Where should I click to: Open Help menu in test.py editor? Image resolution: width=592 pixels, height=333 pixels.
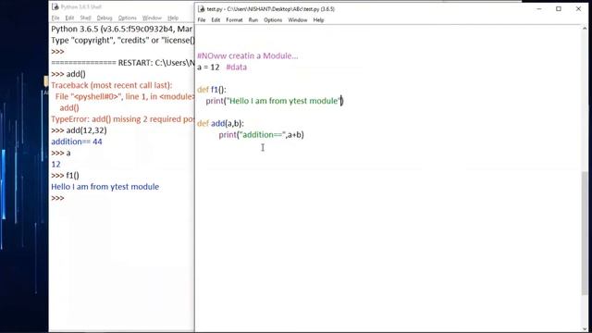[x=318, y=20]
